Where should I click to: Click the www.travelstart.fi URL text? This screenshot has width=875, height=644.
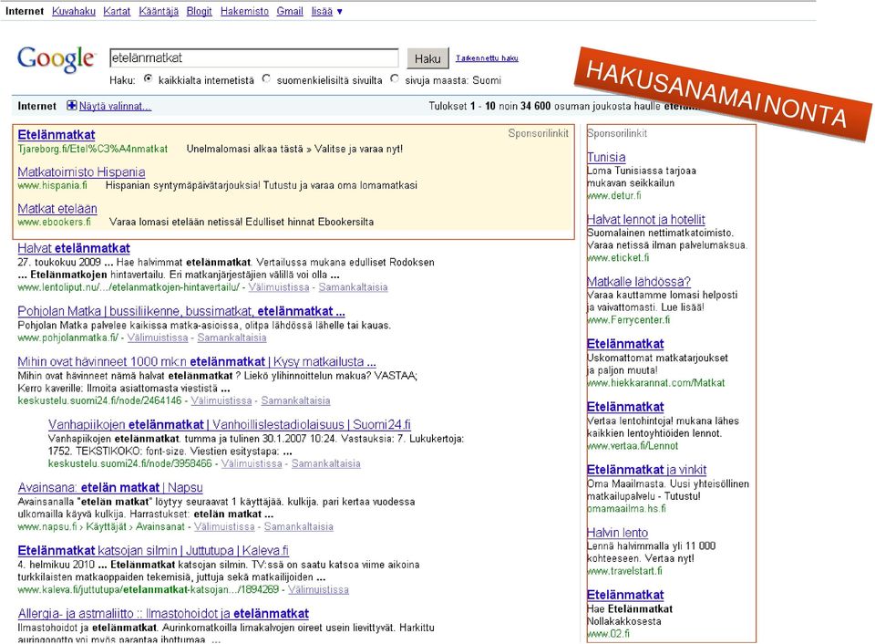tap(624, 571)
